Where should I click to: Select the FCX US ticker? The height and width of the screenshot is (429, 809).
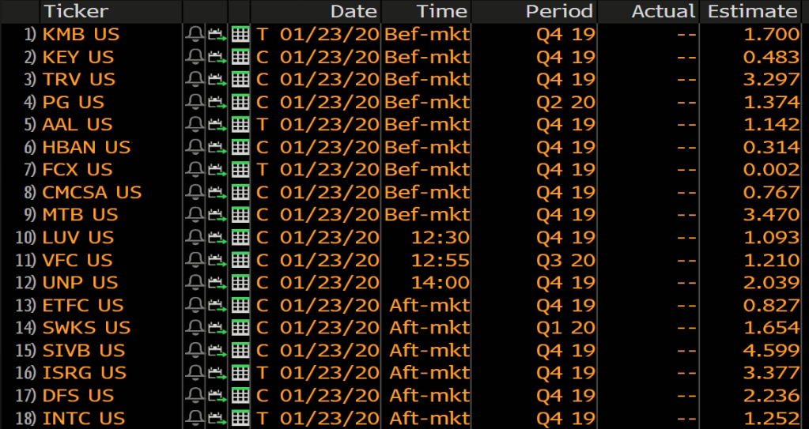77,170
